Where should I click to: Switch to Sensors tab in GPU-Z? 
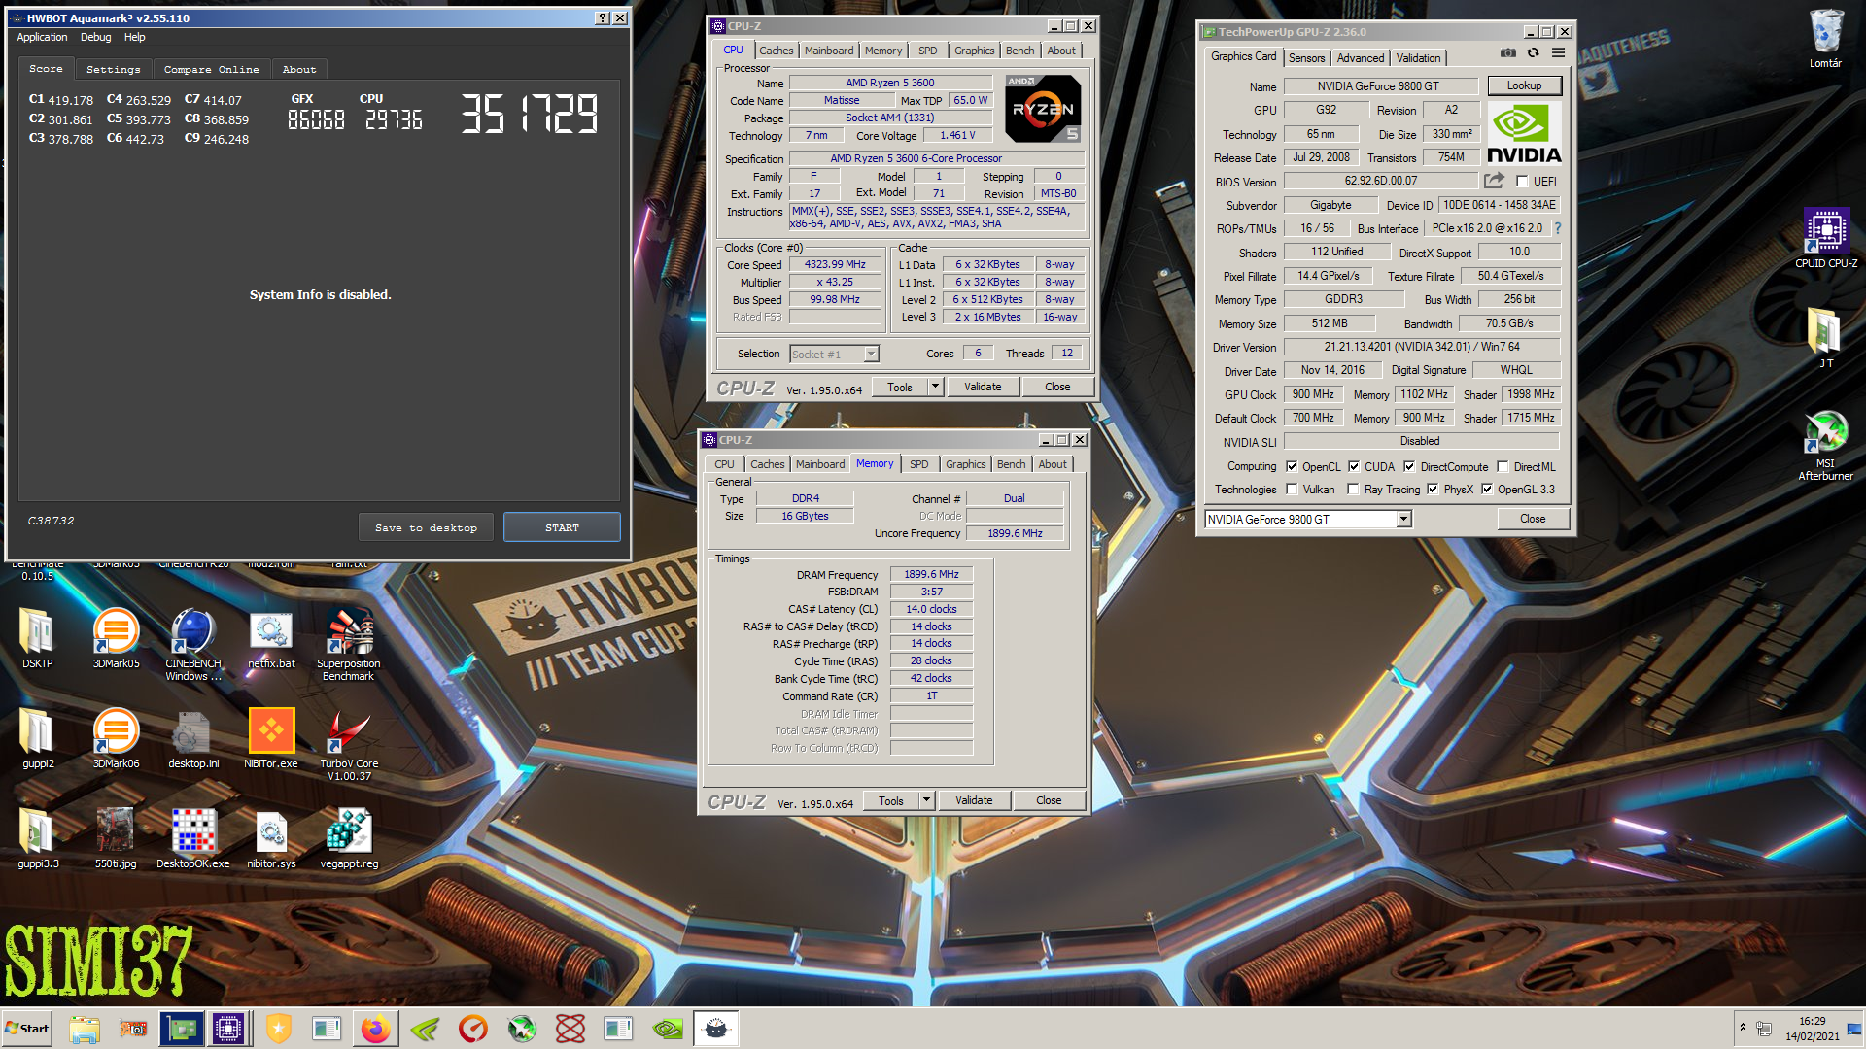1306,58
